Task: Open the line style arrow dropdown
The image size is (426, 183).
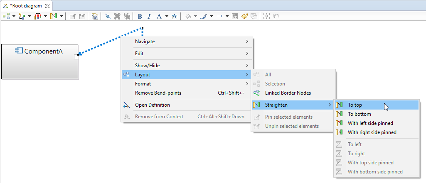Action: coord(227,17)
